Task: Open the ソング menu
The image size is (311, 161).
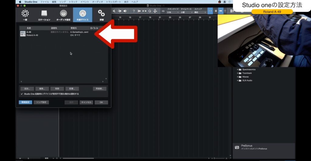Action: coord(63,2)
